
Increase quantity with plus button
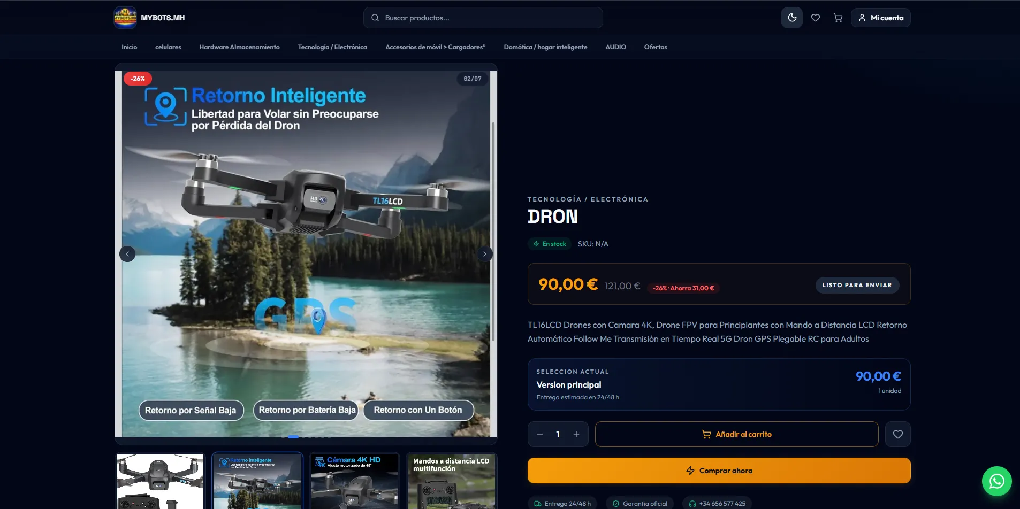point(576,434)
